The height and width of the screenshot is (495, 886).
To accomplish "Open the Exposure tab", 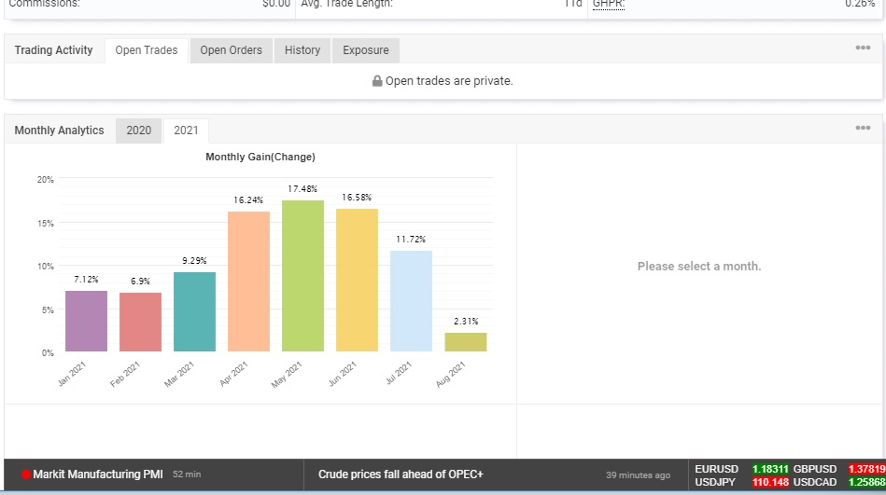I will [366, 50].
